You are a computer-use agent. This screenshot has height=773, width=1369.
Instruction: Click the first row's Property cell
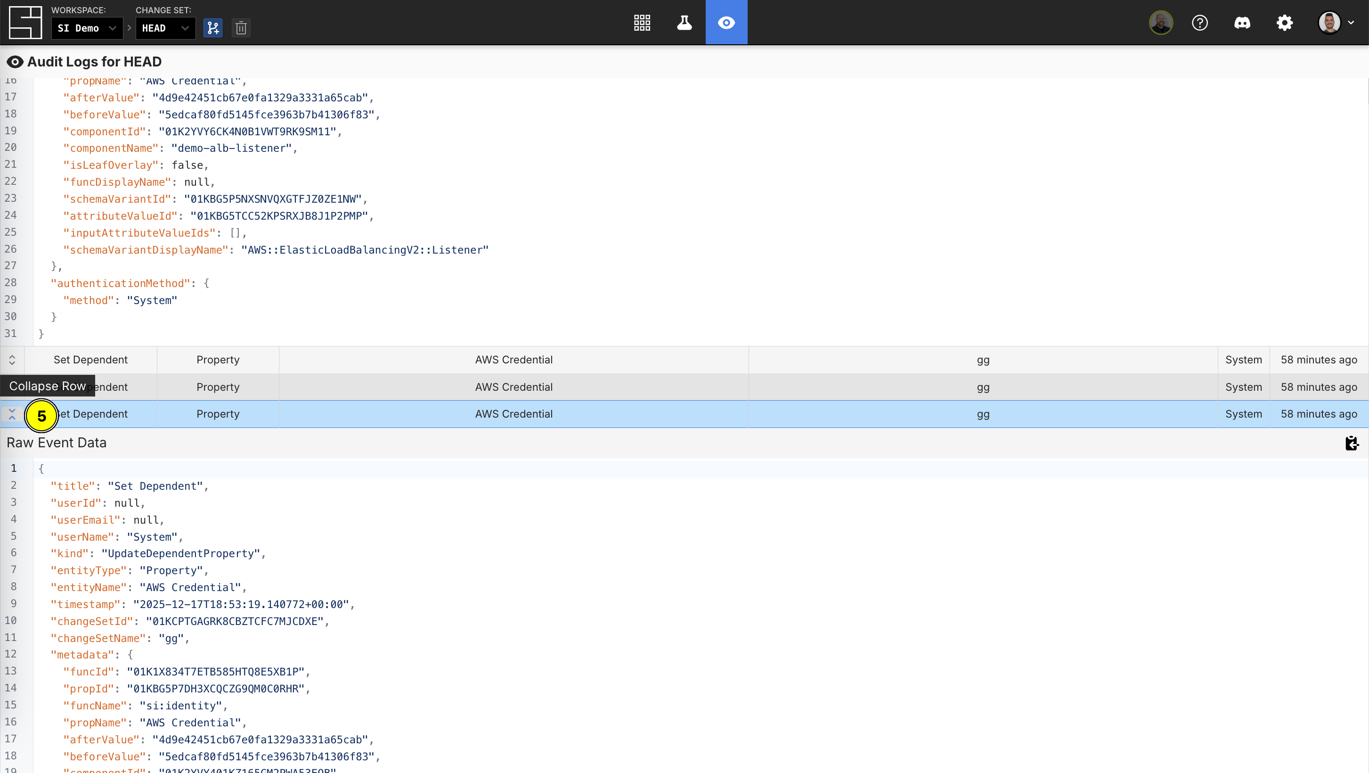[218, 360]
